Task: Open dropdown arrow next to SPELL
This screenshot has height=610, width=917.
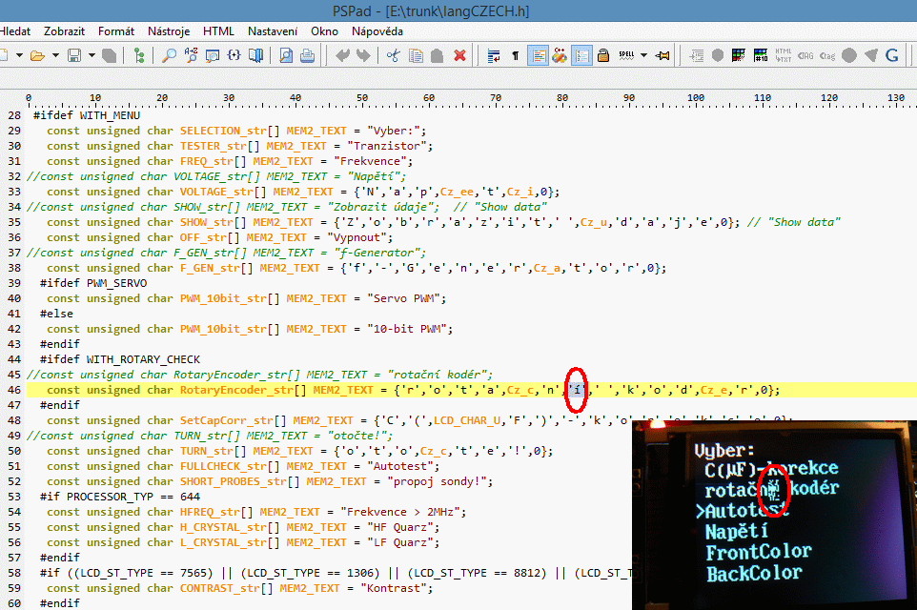Action: pos(643,55)
